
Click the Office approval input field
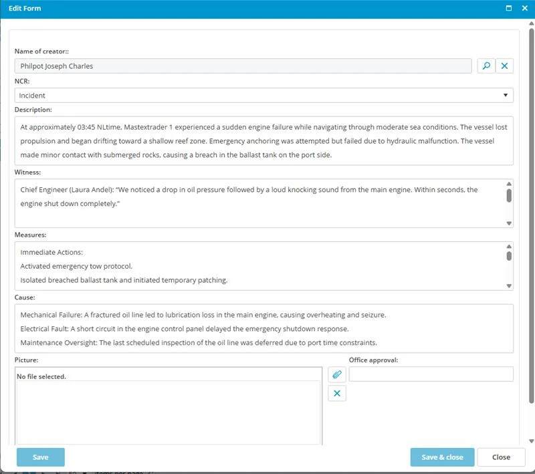[x=431, y=374]
